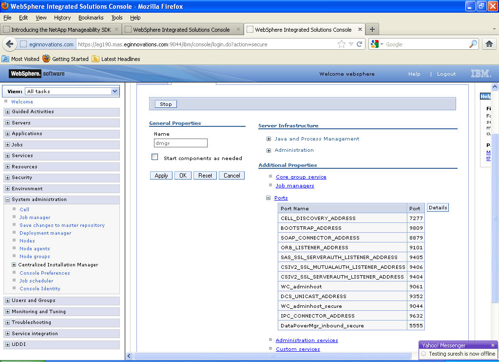Expand Administration under Server Infrastructure
The image size is (499, 362).
269,150
